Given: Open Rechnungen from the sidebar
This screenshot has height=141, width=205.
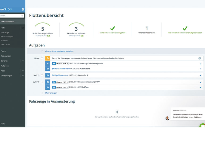Looking at the screenshot, I should 6,56.
